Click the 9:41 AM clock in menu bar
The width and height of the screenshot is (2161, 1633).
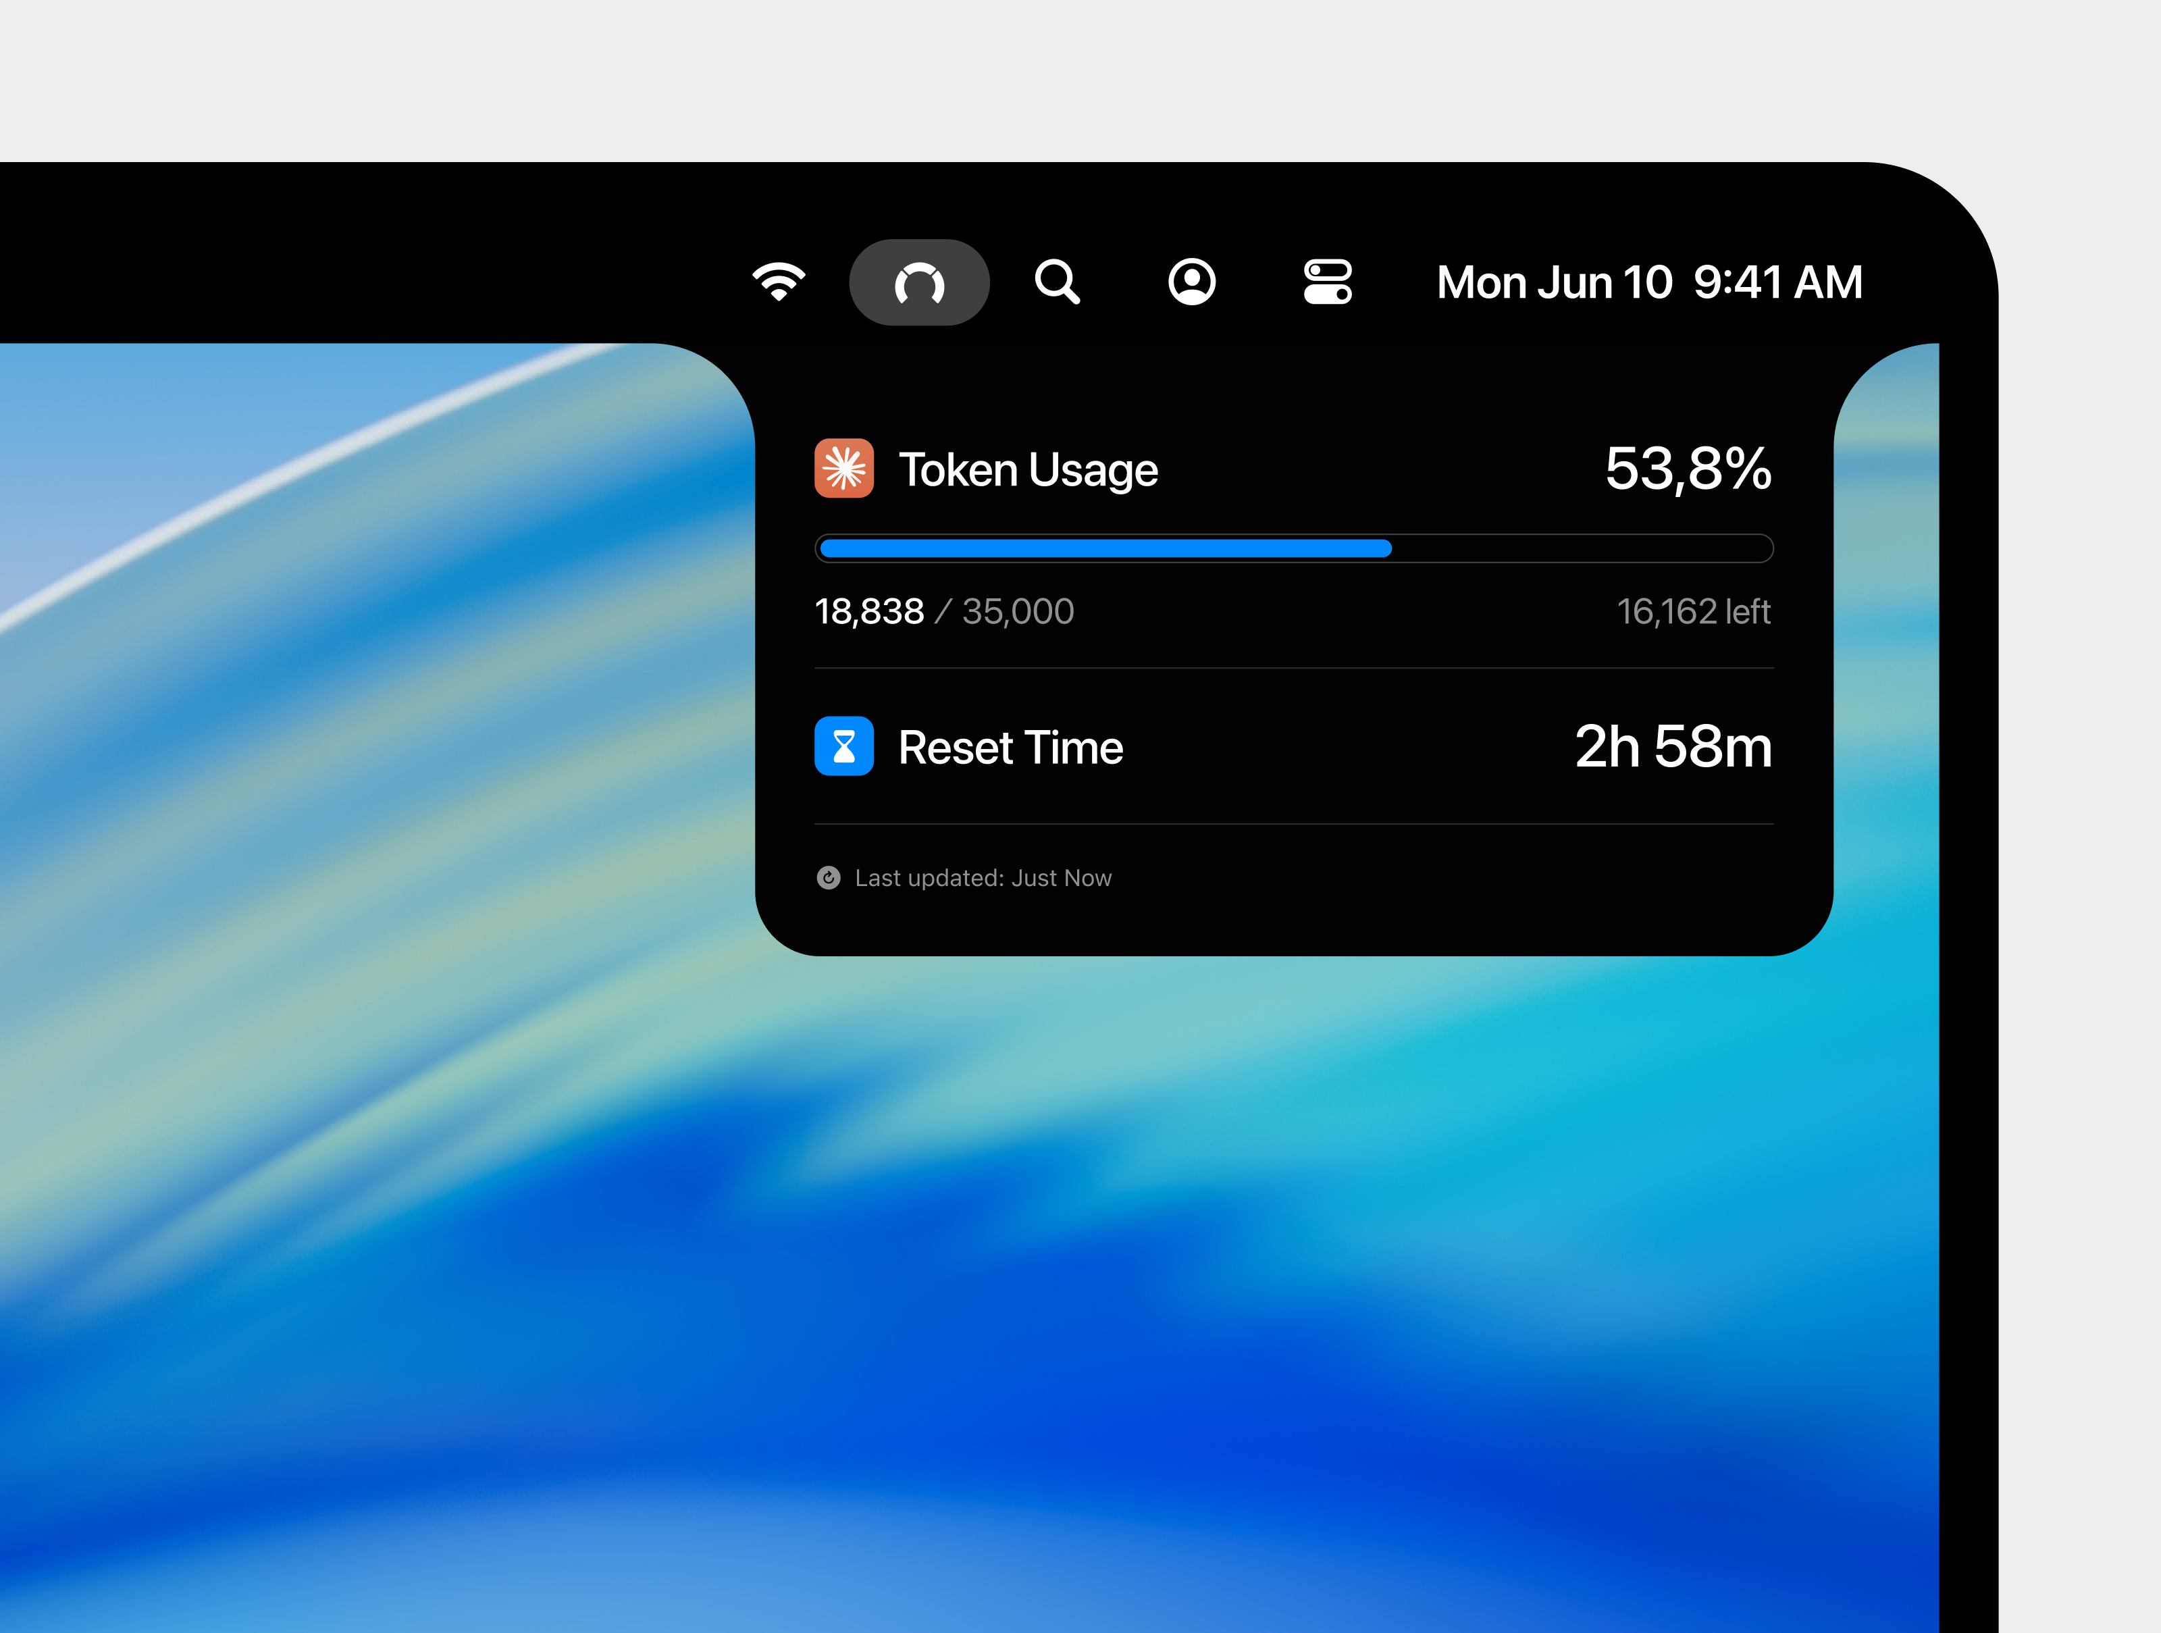tap(1778, 282)
